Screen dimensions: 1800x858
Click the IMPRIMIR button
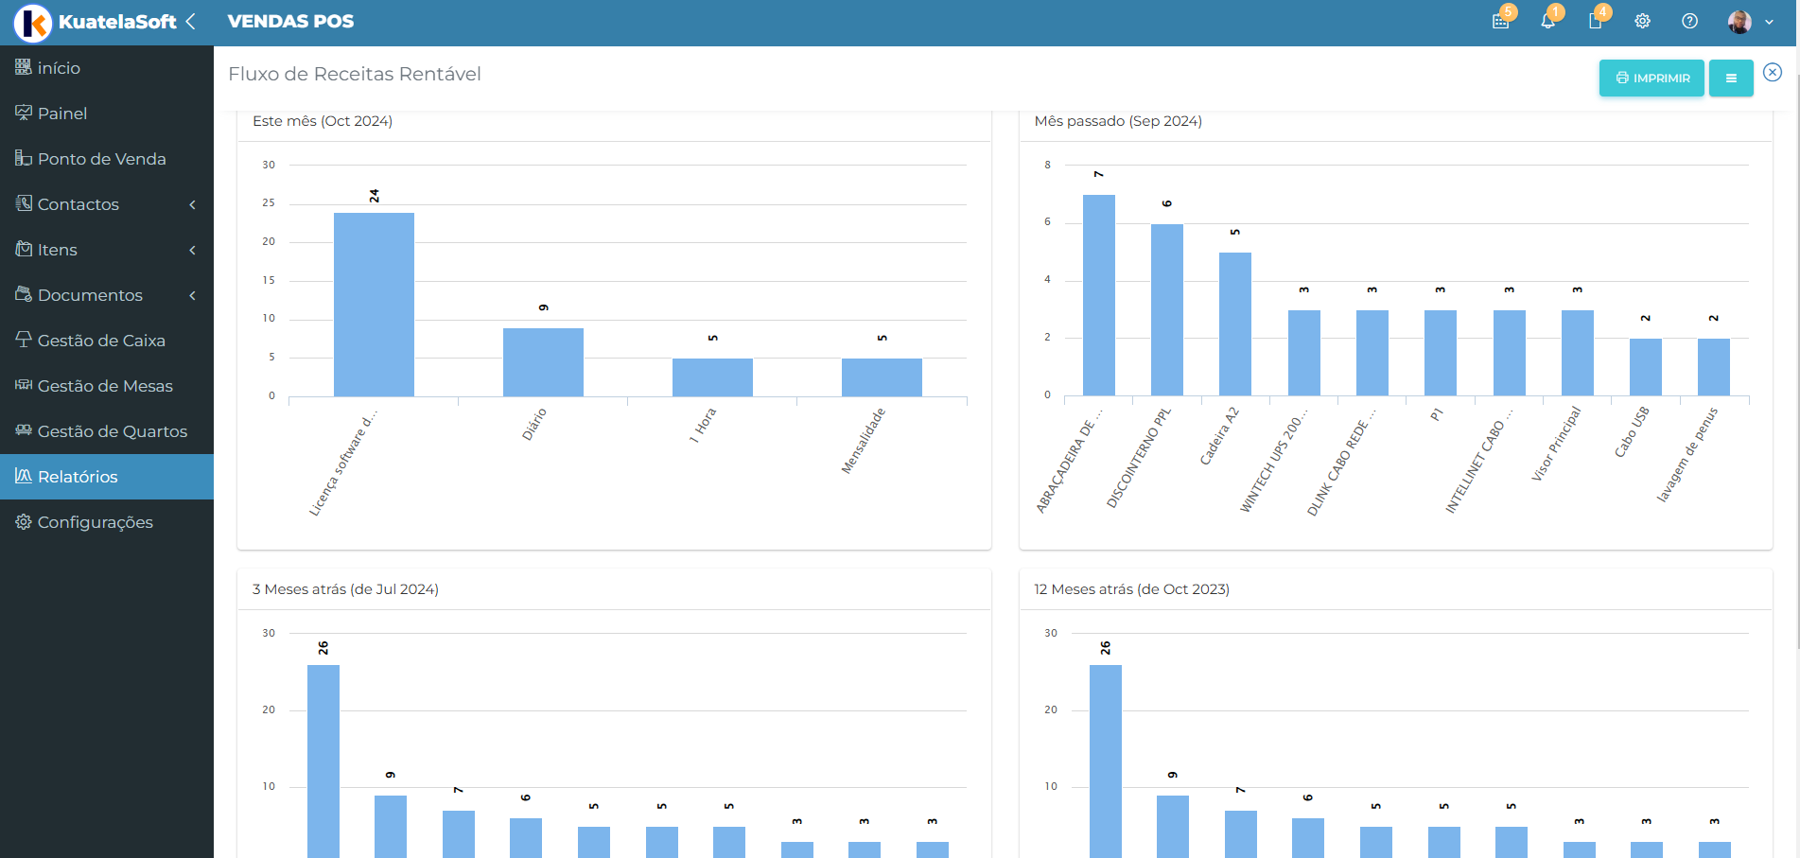tap(1651, 78)
